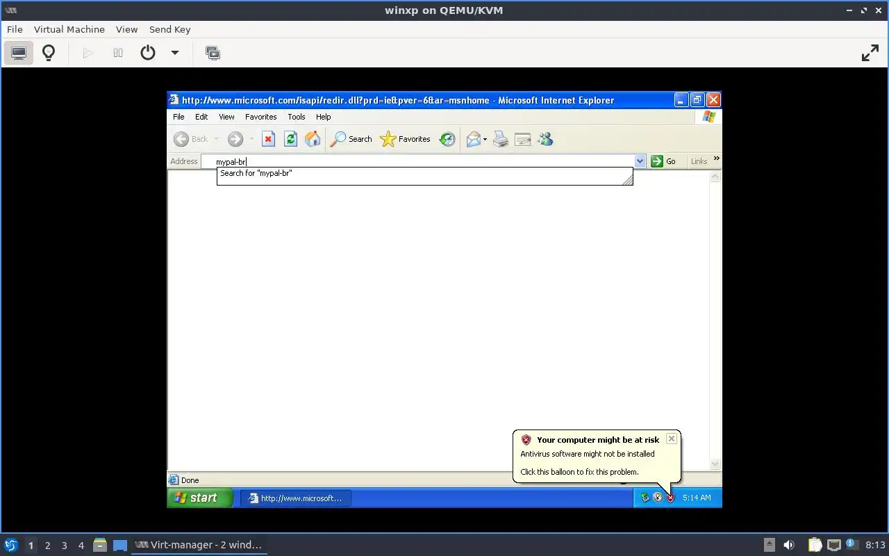Image resolution: width=889 pixels, height=556 pixels.
Task: Shut down the VM with power icon
Action: [x=148, y=53]
